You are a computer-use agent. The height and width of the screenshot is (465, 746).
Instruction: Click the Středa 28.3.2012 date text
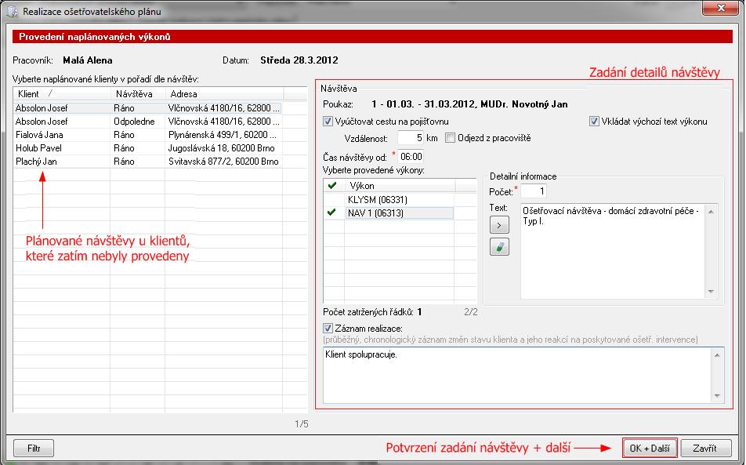(x=299, y=60)
